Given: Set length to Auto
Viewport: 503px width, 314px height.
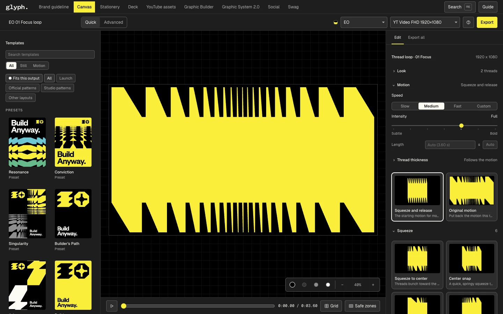Looking at the screenshot, I should pyautogui.click(x=490, y=145).
